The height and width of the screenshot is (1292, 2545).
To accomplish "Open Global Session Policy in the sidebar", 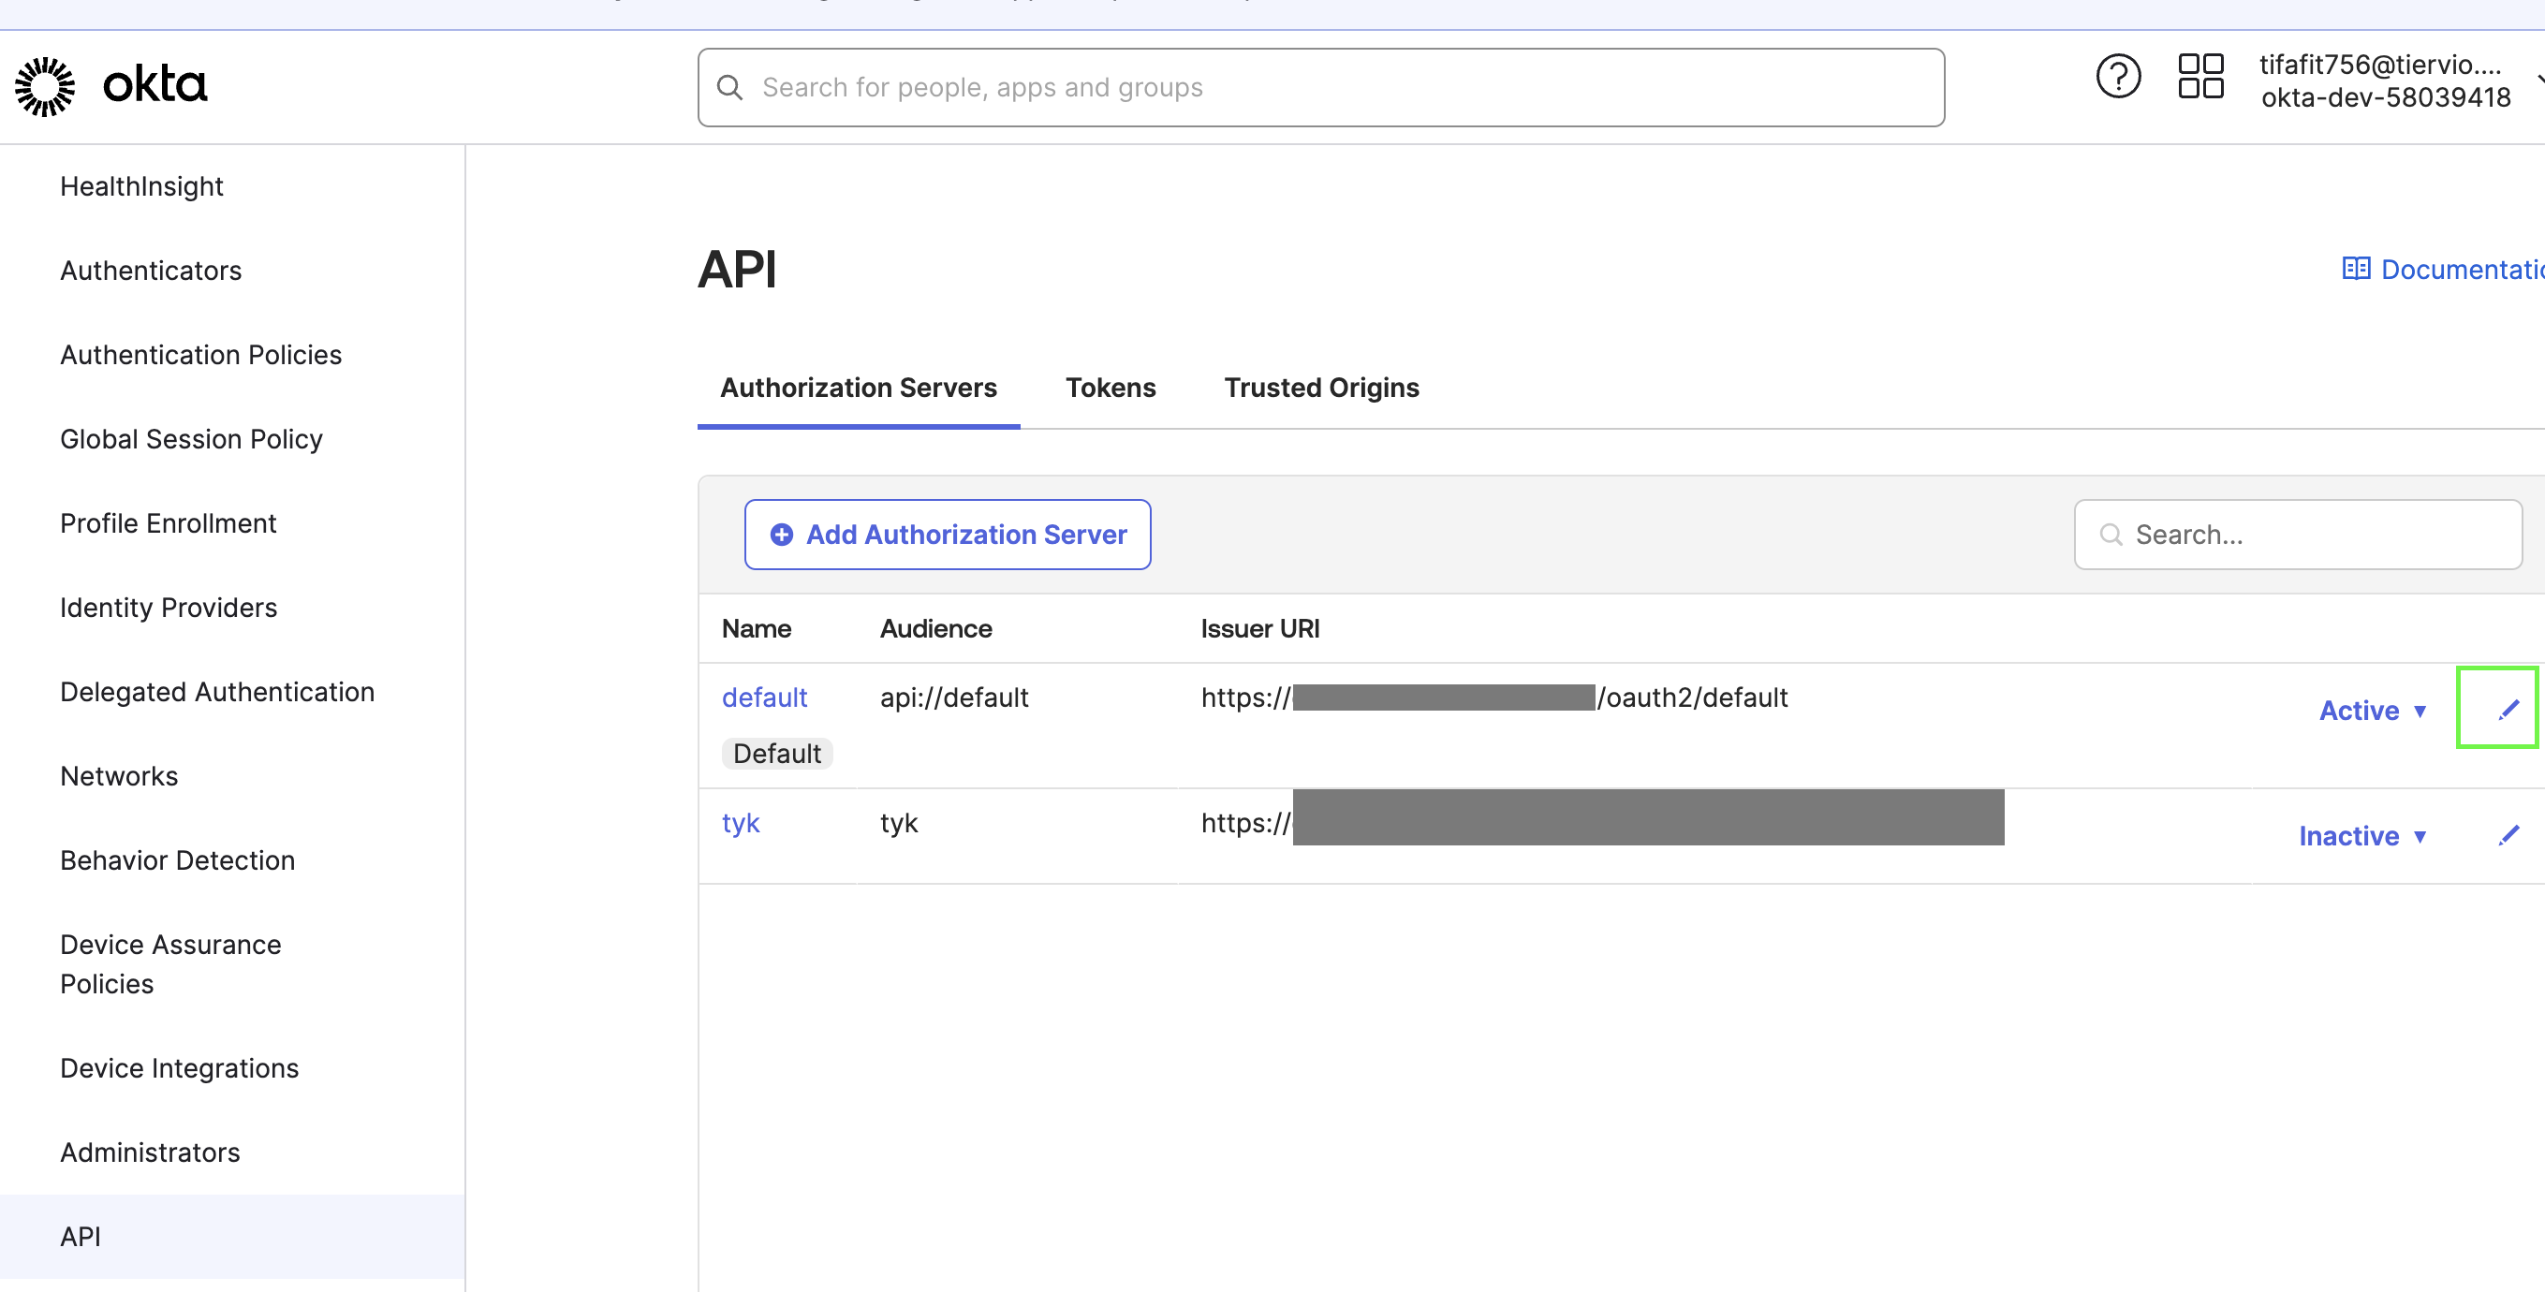I will pos(192,438).
